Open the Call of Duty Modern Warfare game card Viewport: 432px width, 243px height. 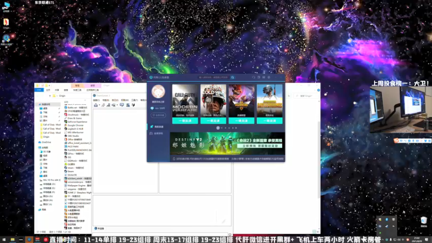(x=185, y=101)
